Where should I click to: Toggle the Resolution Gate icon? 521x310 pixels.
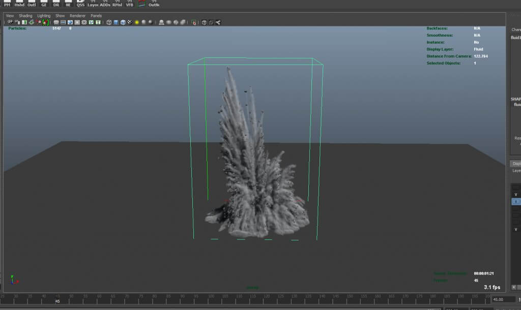(x=70, y=22)
